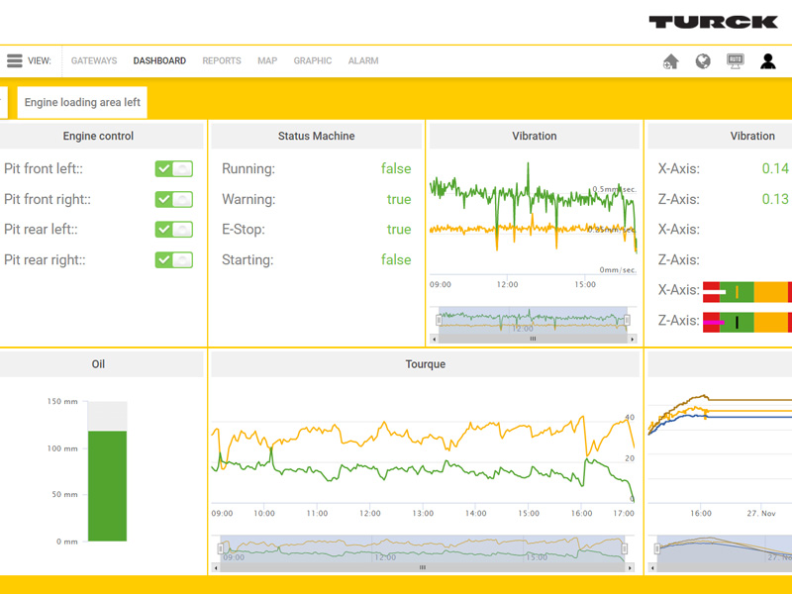Click the GRAPHIC navigation link
The height and width of the screenshot is (594, 792).
coord(313,61)
